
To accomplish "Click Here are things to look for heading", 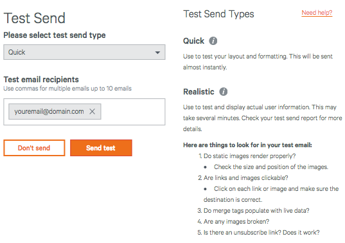I will point(247,145).
